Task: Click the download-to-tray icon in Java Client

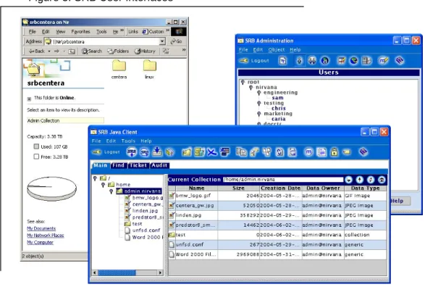Action: (157, 152)
